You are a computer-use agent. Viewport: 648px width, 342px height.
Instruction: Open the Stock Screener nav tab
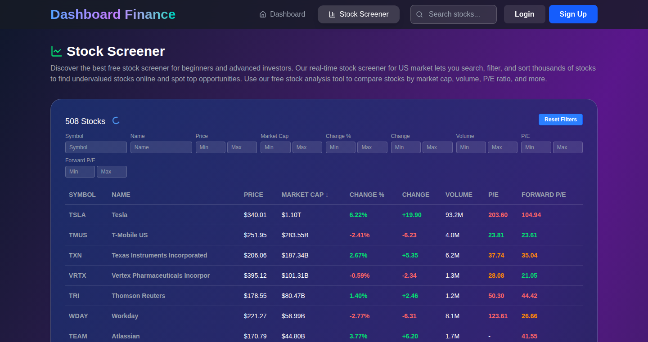(x=359, y=14)
